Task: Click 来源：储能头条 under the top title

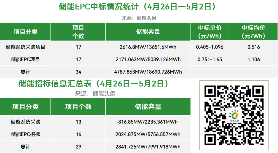Action: 139,18
